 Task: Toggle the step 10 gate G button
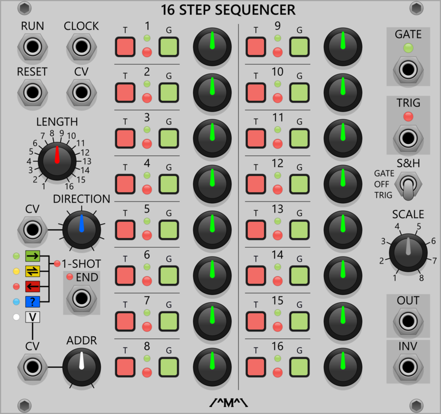(x=299, y=92)
